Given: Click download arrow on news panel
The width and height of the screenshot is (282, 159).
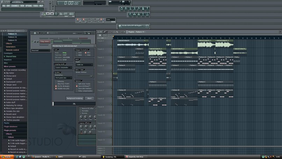Looking at the screenshot, I should click(x=147, y=26).
